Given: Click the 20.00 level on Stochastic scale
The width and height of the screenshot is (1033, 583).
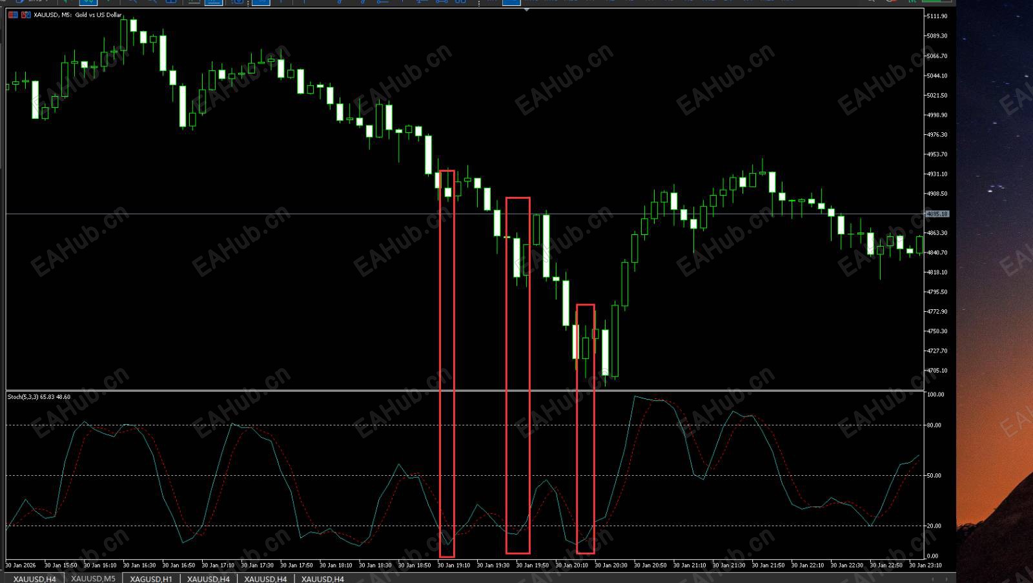Looking at the screenshot, I should 934,526.
